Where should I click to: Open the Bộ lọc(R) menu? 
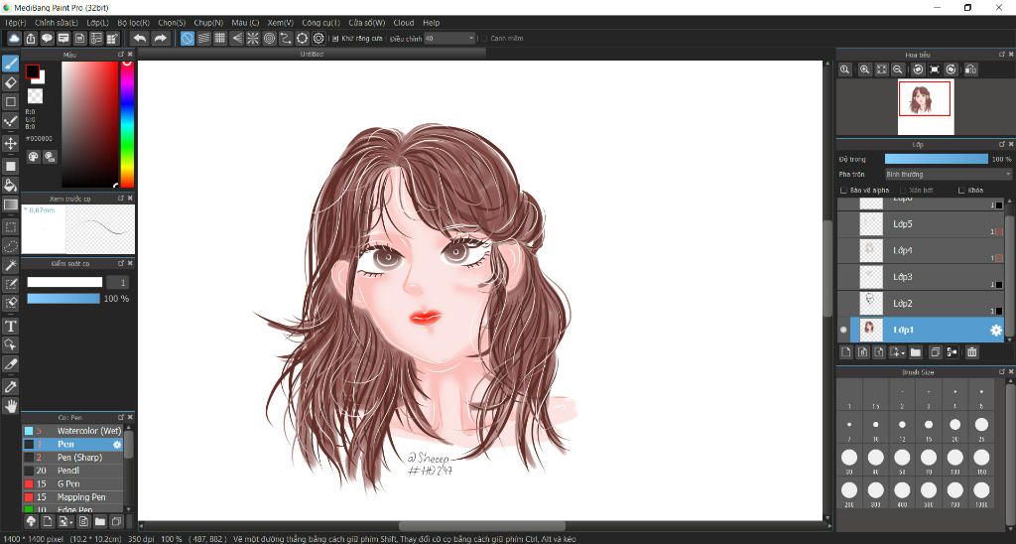pyautogui.click(x=134, y=23)
